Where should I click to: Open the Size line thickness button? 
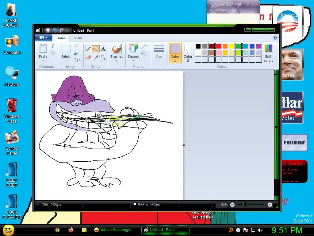[159, 53]
